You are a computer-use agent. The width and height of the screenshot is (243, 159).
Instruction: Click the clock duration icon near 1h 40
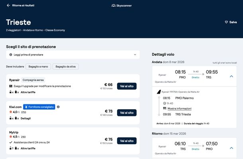(165, 103)
